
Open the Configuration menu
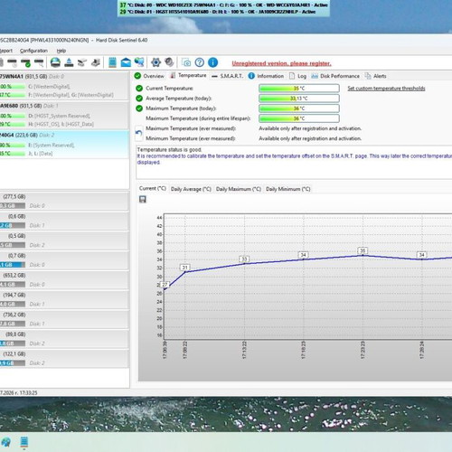click(33, 51)
